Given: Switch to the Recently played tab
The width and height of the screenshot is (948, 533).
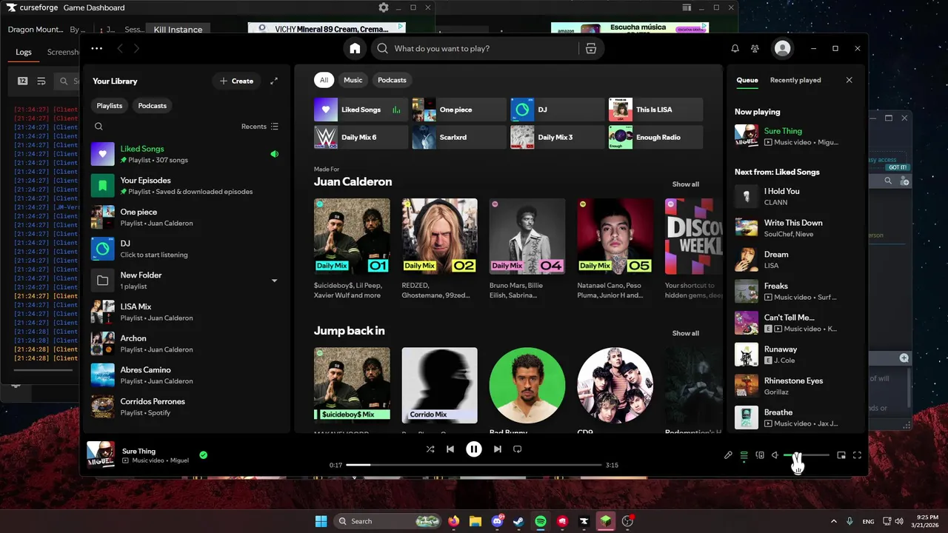Looking at the screenshot, I should [x=795, y=80].
